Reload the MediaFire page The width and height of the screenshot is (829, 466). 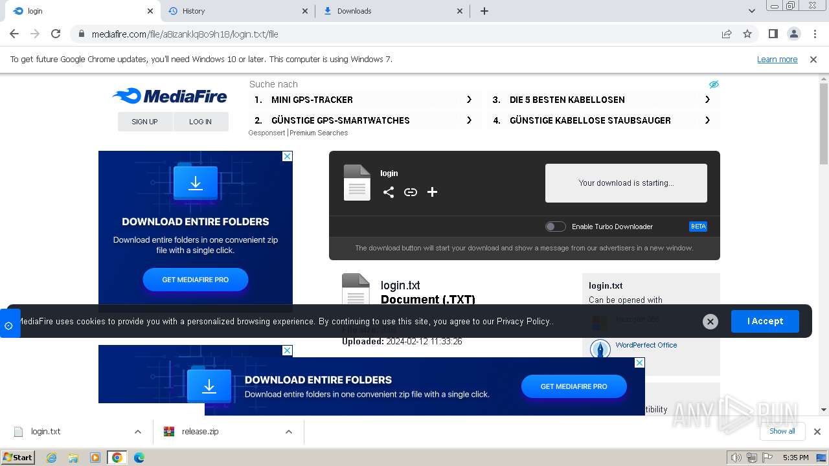click(x=56, y=34)
